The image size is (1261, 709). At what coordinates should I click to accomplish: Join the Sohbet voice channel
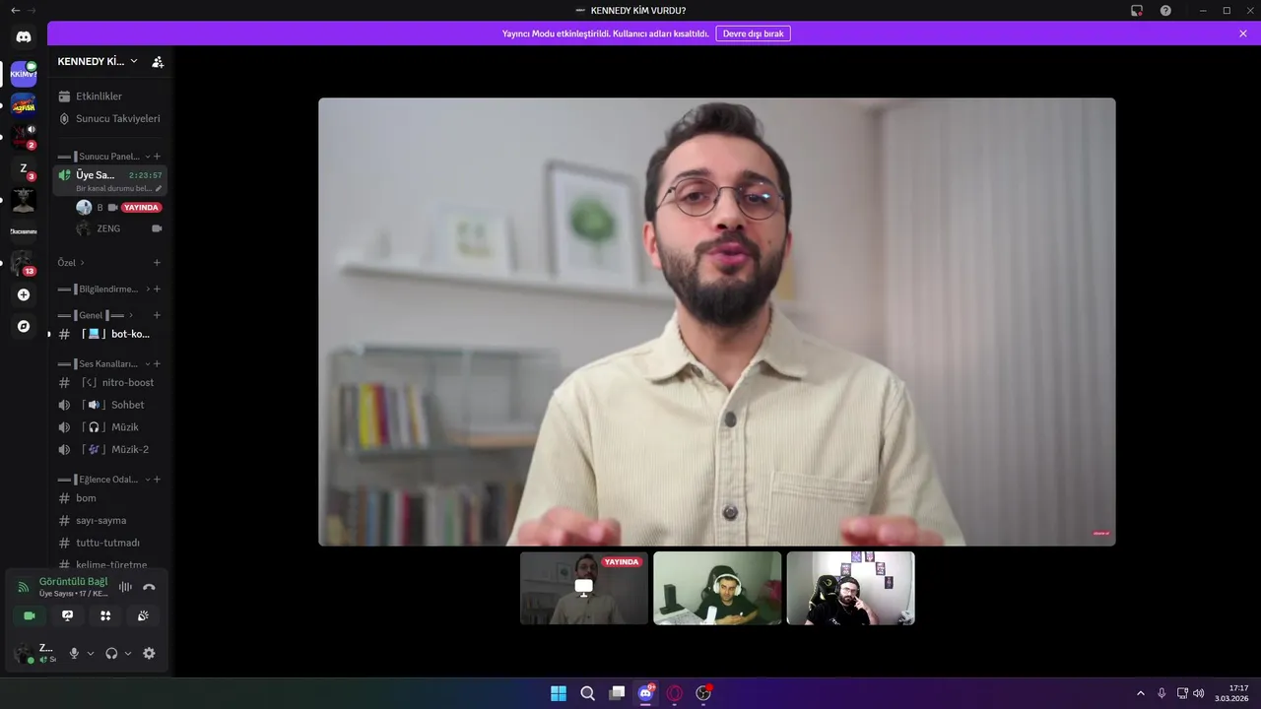tap(109, 405)
